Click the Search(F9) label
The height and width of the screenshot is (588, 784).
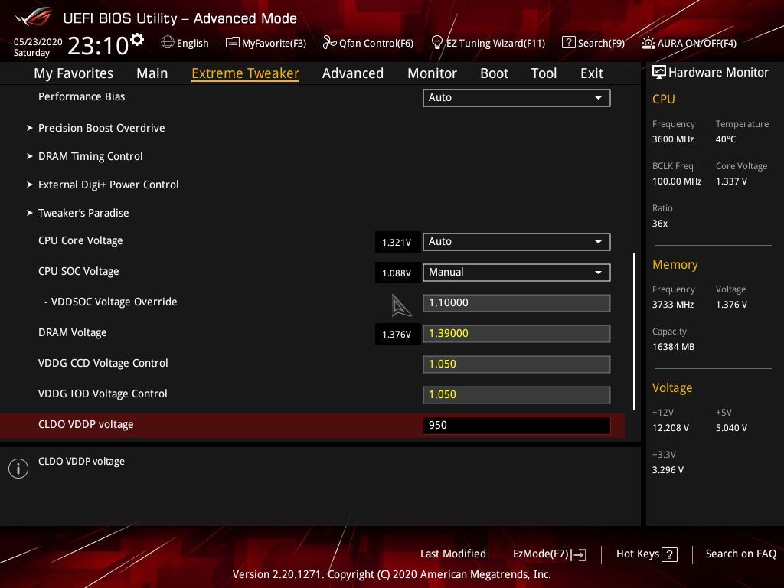coord(601,44)
